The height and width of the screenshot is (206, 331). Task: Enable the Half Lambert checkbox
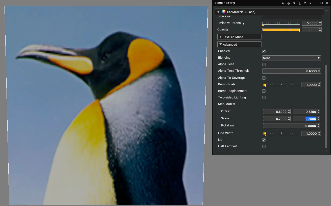[264, 146]
